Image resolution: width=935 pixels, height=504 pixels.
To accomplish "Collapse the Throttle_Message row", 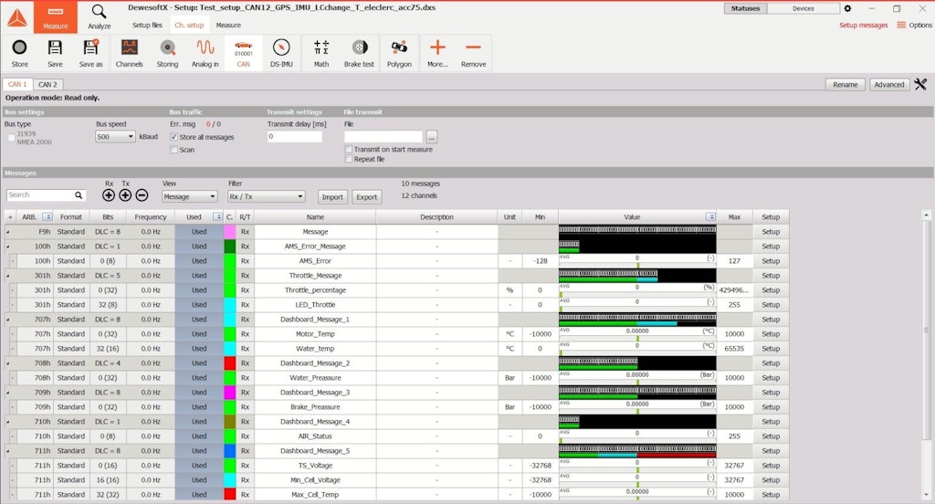I will click(8, 276).
